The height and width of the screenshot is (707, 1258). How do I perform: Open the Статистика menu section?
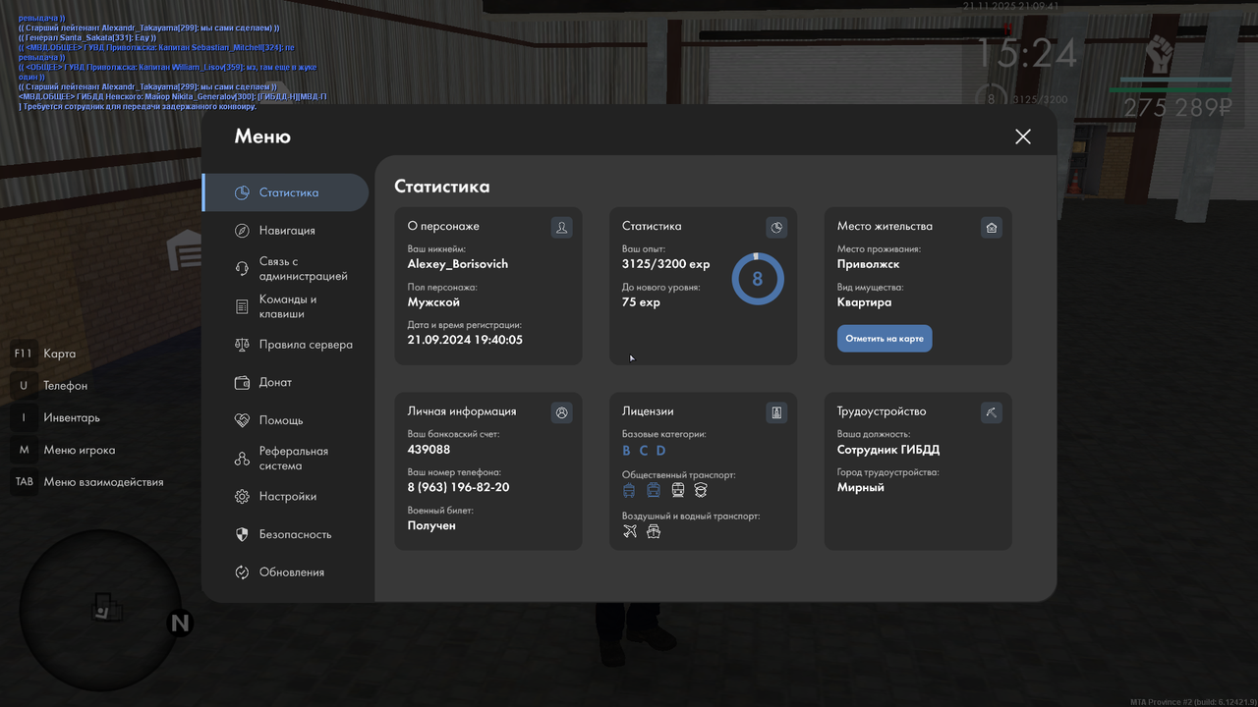[286, 192]
